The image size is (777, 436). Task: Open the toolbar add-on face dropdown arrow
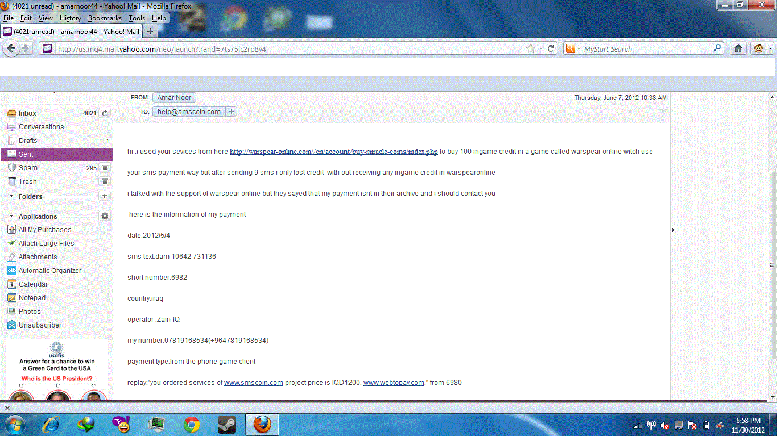pyautogui.click(x=771, y=49)
